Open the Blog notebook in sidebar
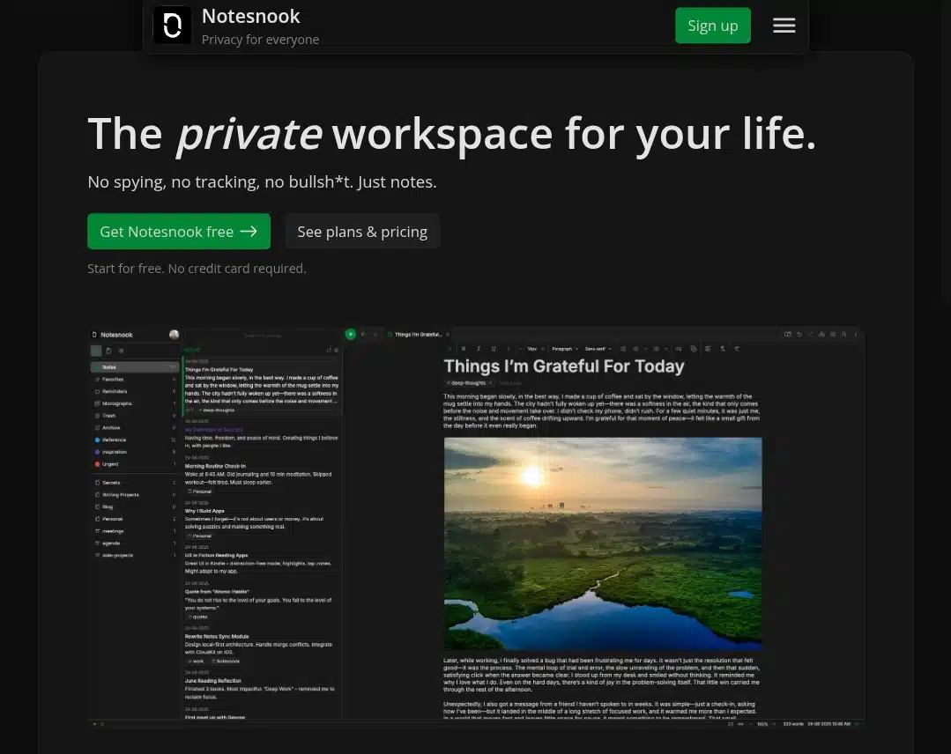 [x=135, y=506]
